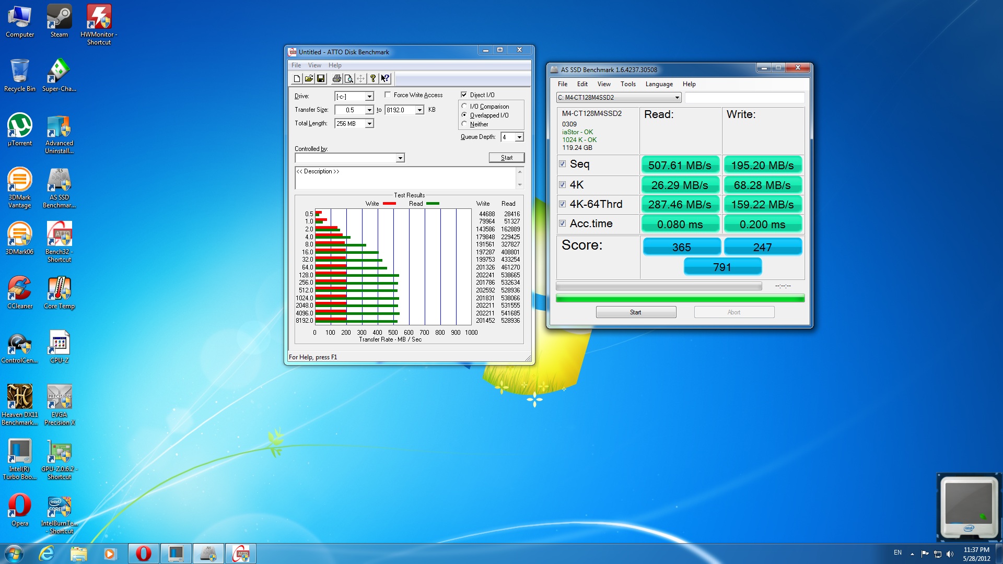Click Start button in ATTO Disk Benchmark
The width and height of the screenshot is (1003, 564).
[x=507, y=158]
